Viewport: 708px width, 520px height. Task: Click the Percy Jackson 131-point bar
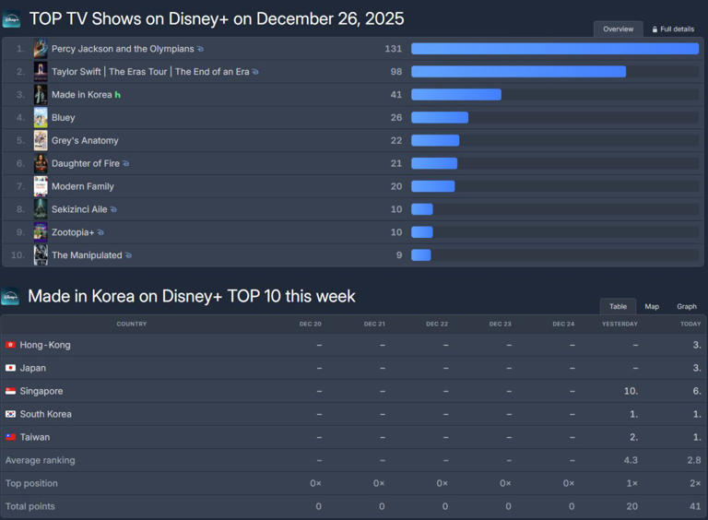pyautogui.click(x=554, y=49)
